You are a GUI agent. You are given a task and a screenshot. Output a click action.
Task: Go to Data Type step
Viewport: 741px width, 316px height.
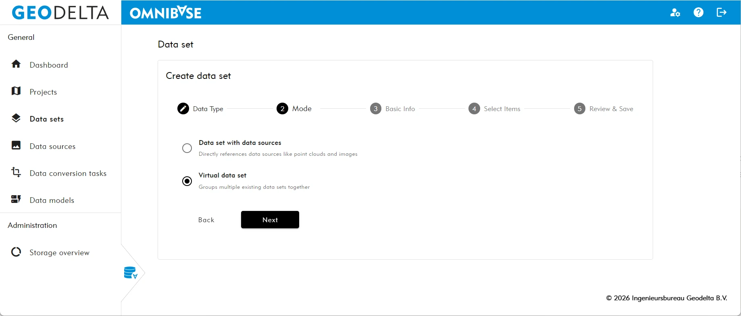200,109
